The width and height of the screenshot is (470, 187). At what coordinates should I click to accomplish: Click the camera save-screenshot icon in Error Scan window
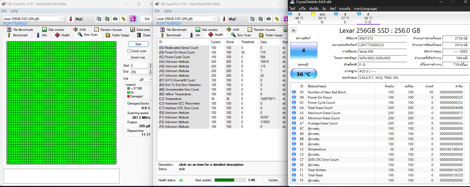[x=115, y=19]
